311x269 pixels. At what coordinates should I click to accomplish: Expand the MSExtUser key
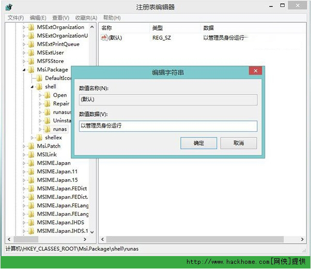point(24,53)
